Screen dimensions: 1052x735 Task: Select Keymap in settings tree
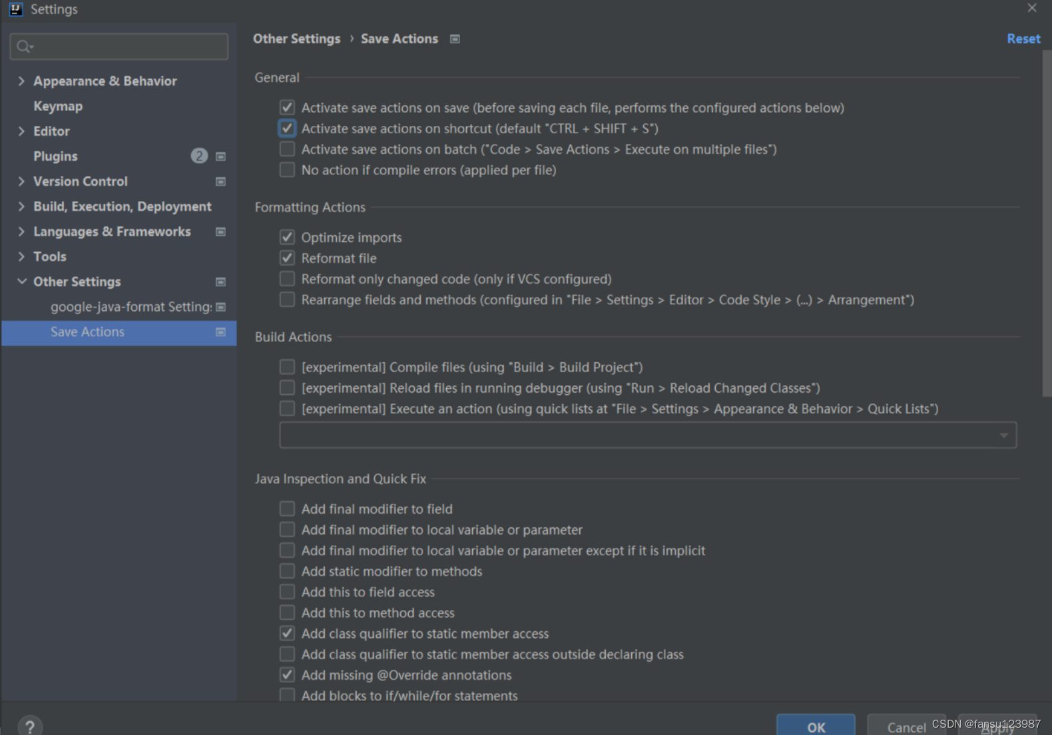tap(58, 107)
